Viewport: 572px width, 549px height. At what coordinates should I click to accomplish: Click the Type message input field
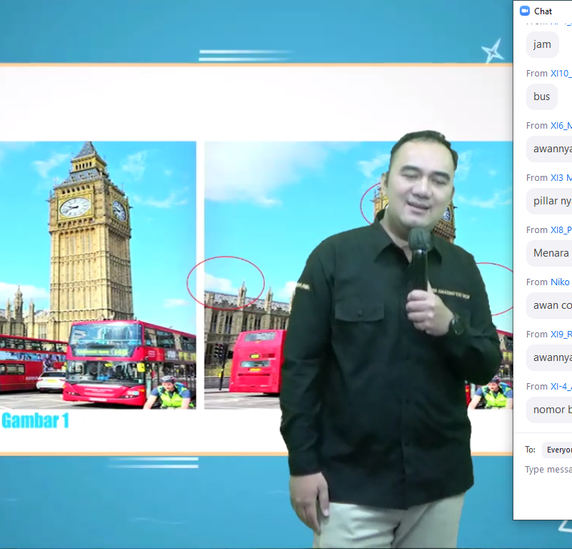548,470
